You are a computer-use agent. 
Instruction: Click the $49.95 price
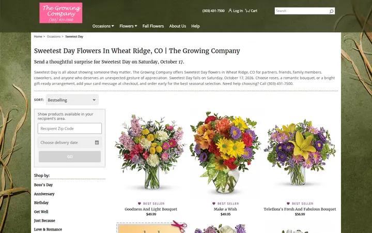coord(225,214)
